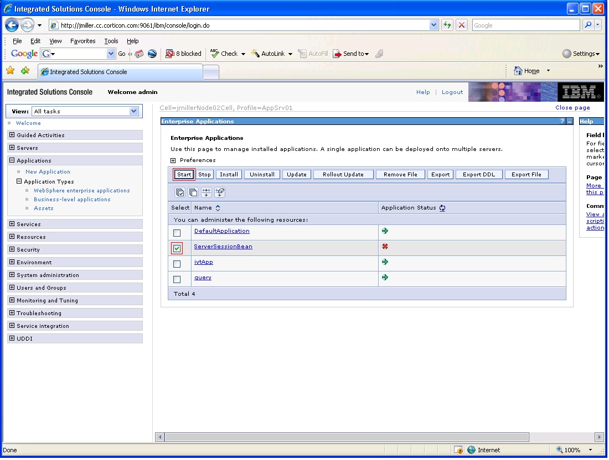Stop loading with the red X icon
Screen dimensions: 609x460
point(461,25)
